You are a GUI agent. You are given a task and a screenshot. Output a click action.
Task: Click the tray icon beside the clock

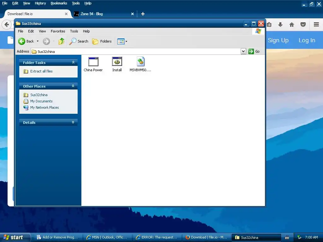pyautogui.click(x=300, y=237)
